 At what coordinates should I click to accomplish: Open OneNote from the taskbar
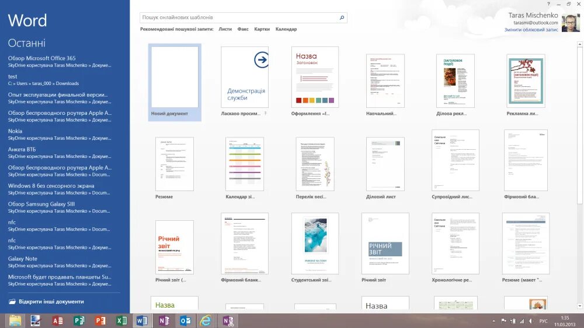tap(164, 320)
